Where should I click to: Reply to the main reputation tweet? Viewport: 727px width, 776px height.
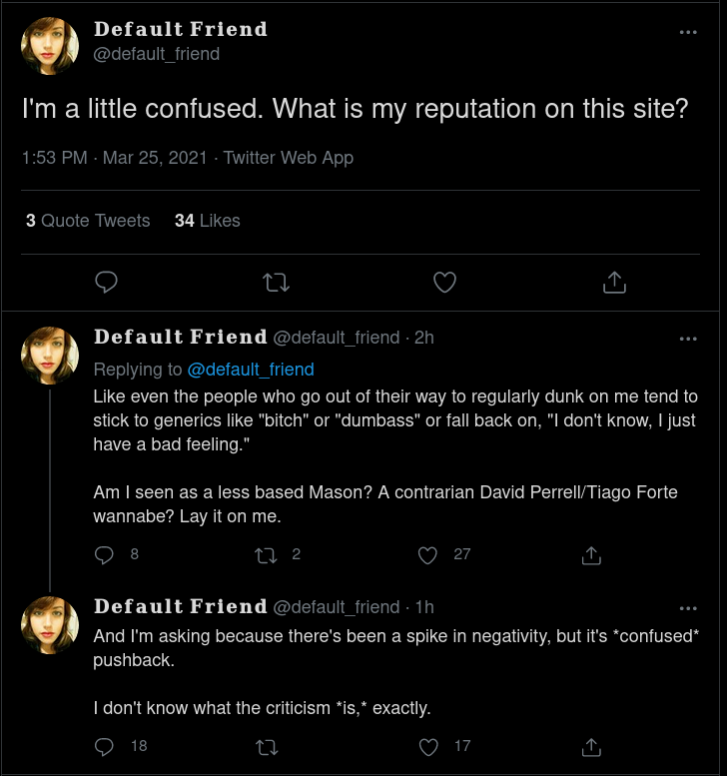pyautogui.click(x=106, y=283)
